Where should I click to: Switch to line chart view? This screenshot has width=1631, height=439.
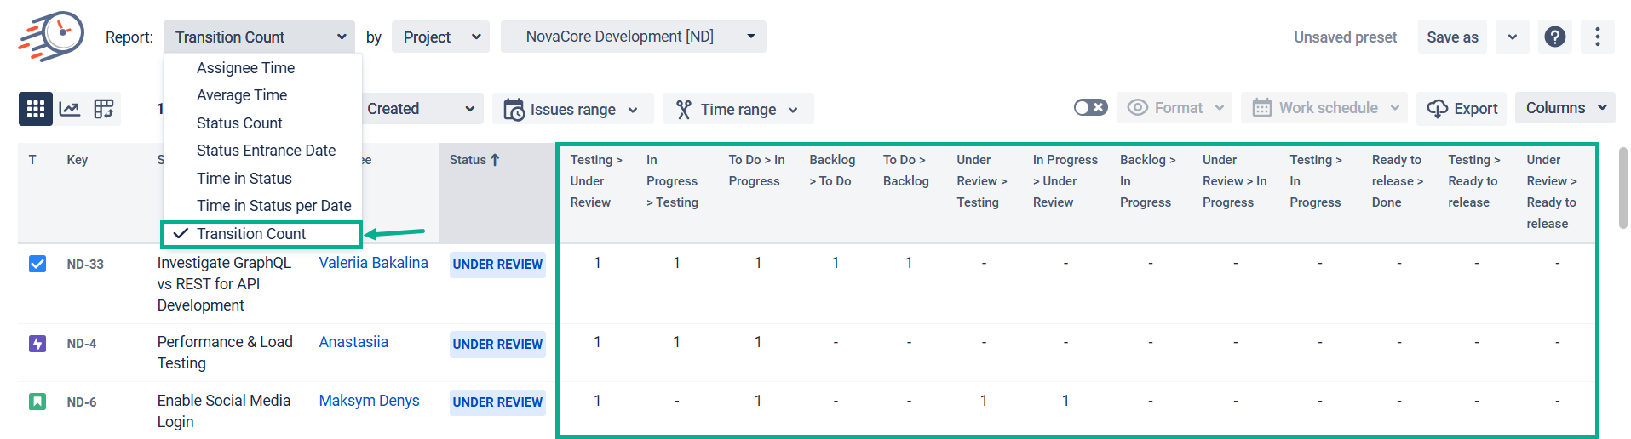tap(70, 109)
